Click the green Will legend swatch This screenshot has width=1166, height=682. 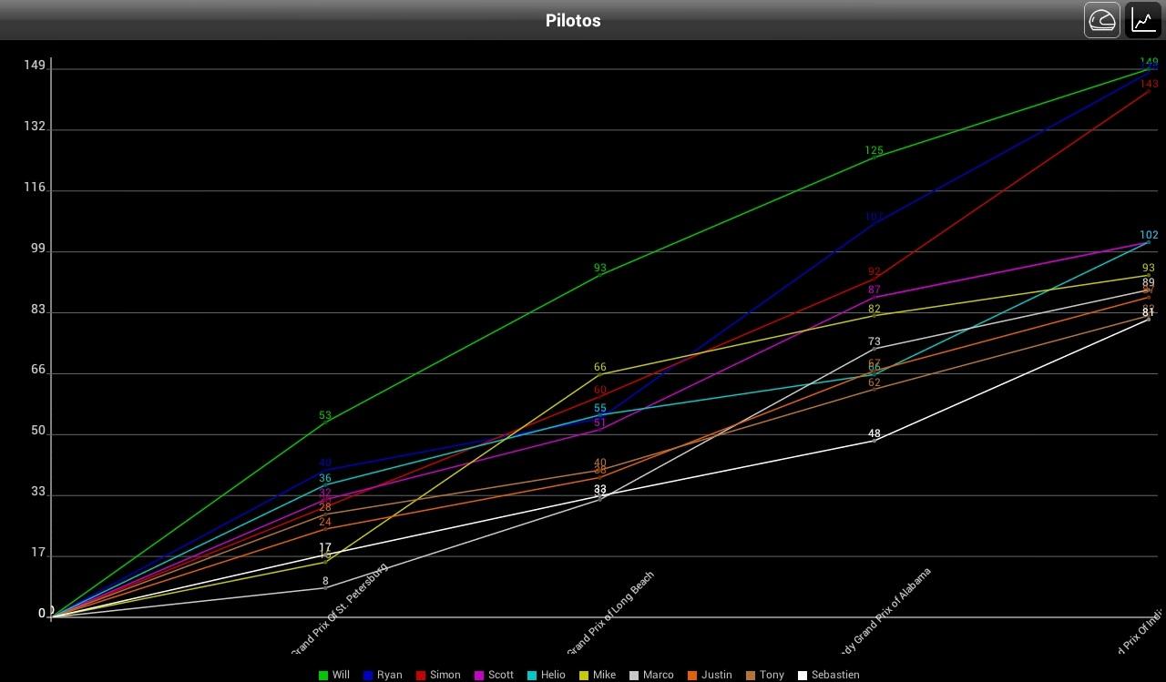tap(323, 675)
